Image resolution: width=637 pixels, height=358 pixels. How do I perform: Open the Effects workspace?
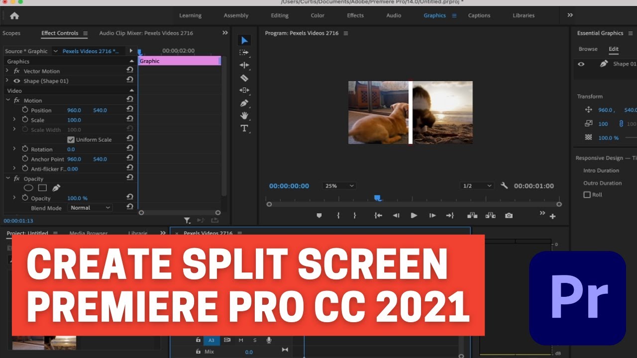[x=355, y=15]
